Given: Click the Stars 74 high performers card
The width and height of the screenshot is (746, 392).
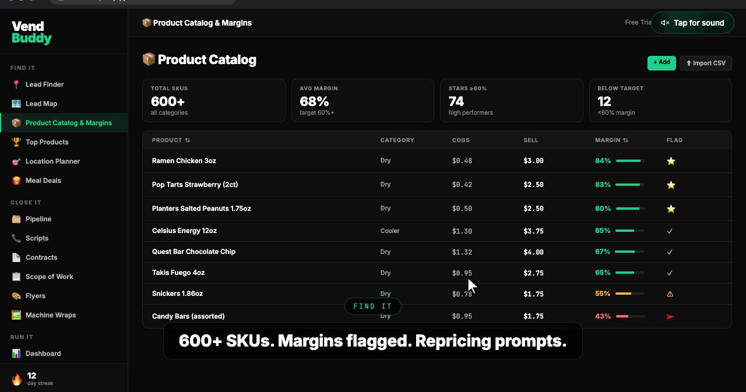Looking at the screenshot, I should tap(512, 101).
